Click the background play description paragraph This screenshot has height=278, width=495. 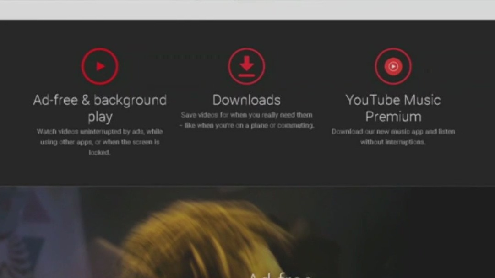pos(100,142)
